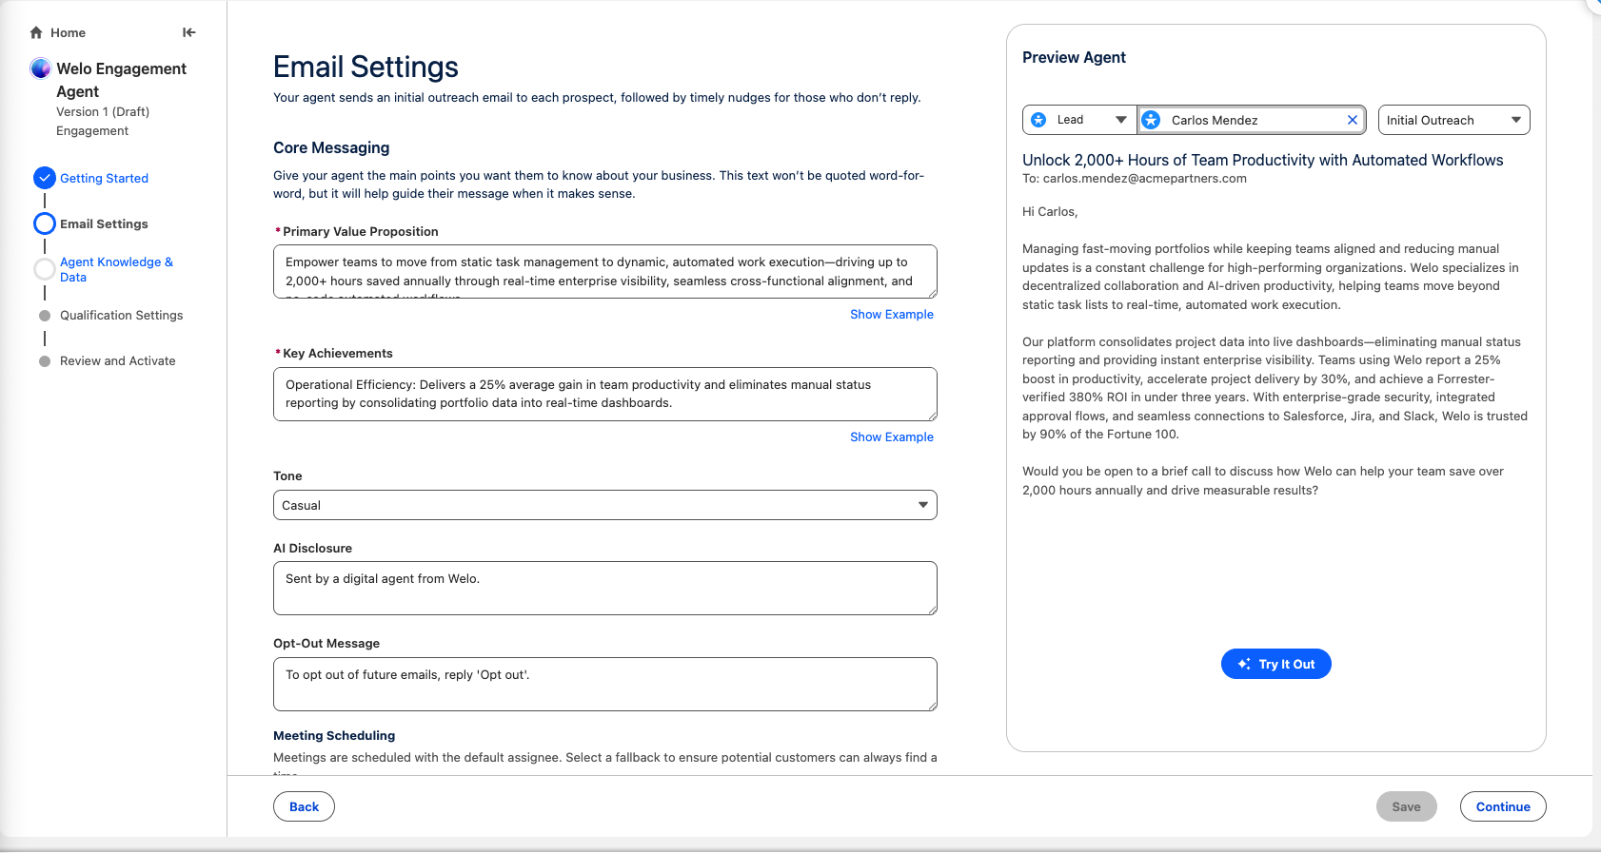Screen dimensions: 1601x853
Task: Open the Initial Outreach email type dropdown
Action: pyautogui.click(x=1453, y=120)
